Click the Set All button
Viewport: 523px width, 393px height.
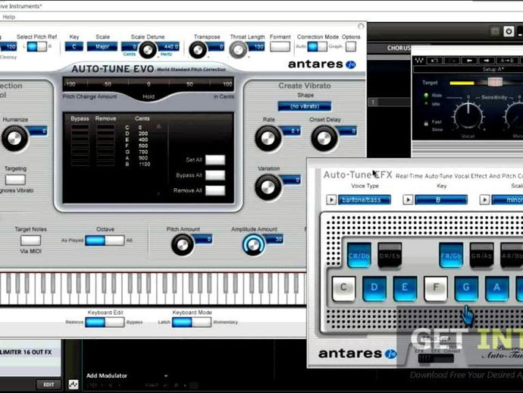tap(215, 160)
